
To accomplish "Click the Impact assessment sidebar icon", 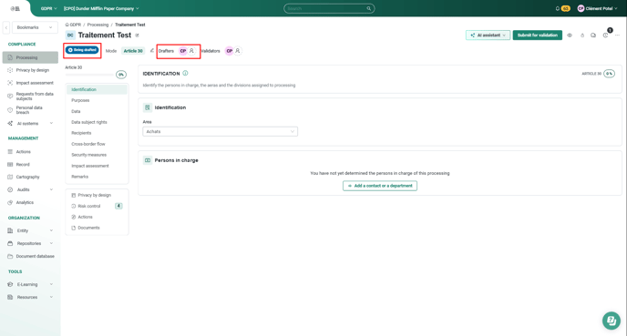I will coord(10,83).
